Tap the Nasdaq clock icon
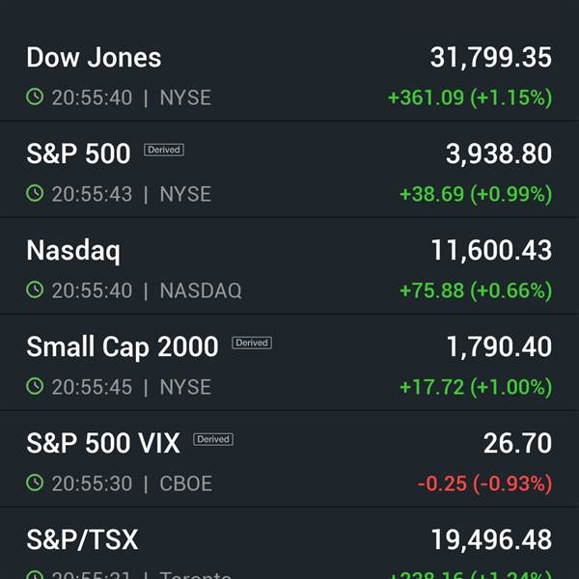579x579 pixels. [x=35, y=289]
